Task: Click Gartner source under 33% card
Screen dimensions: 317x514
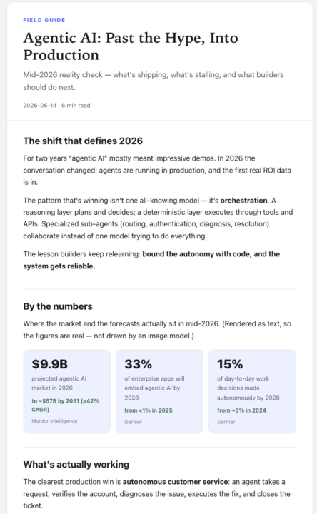Action: (133, 422)
